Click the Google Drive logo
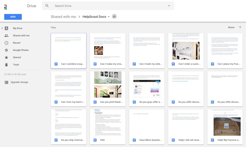 pyautogui.click(x=6, y=6)
